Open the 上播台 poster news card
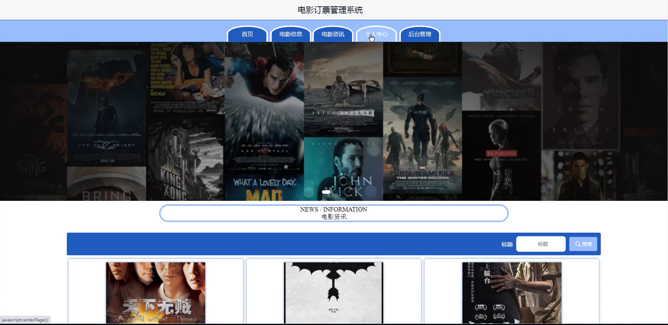 [512, 291]
